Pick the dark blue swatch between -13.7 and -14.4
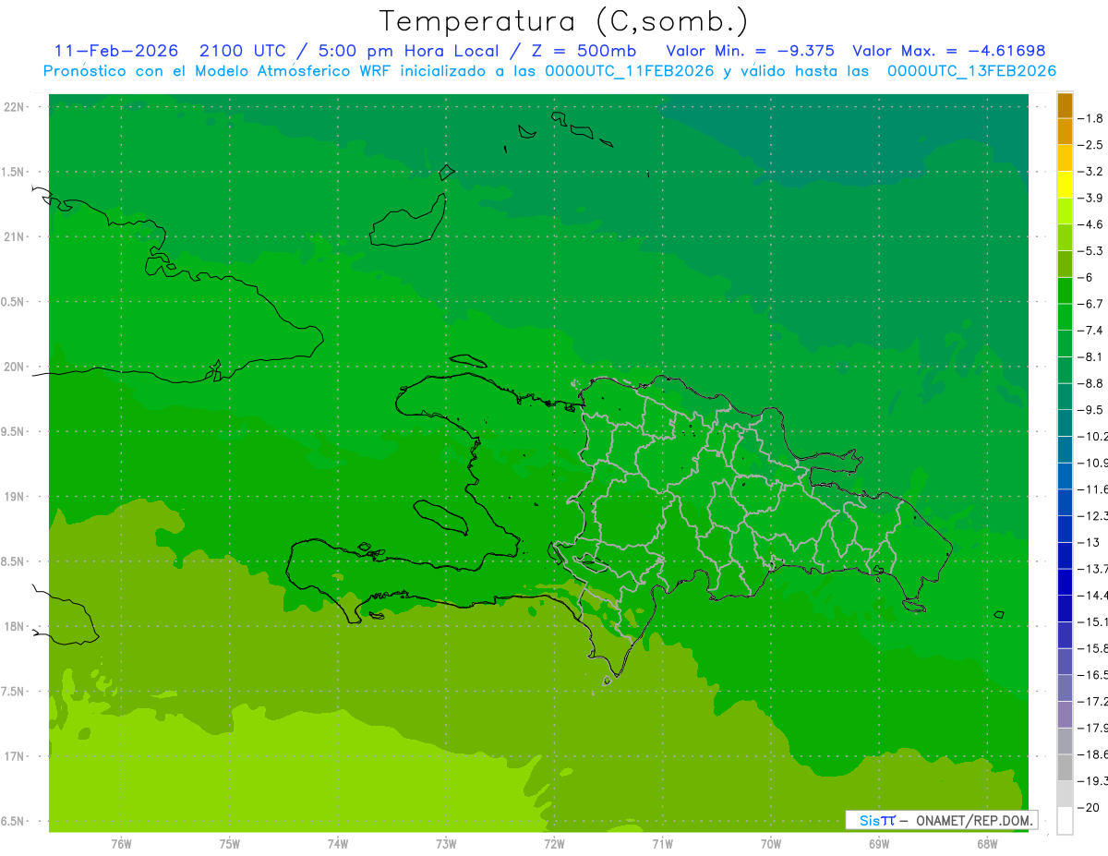The width and height of the screenshot is (1108, 856). 1065,582
